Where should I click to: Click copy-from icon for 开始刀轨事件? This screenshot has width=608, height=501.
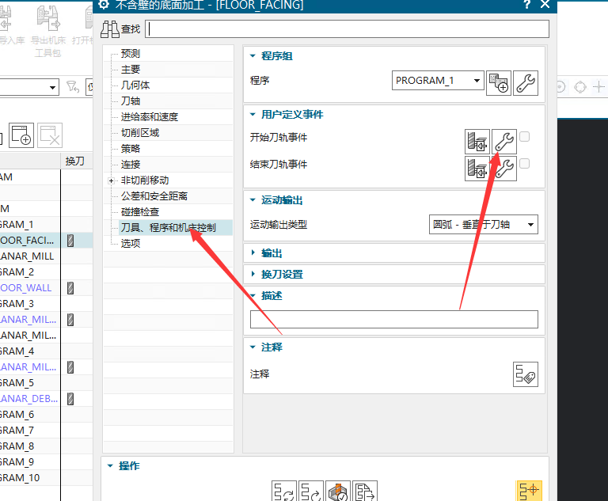click(x=477, y=142)
